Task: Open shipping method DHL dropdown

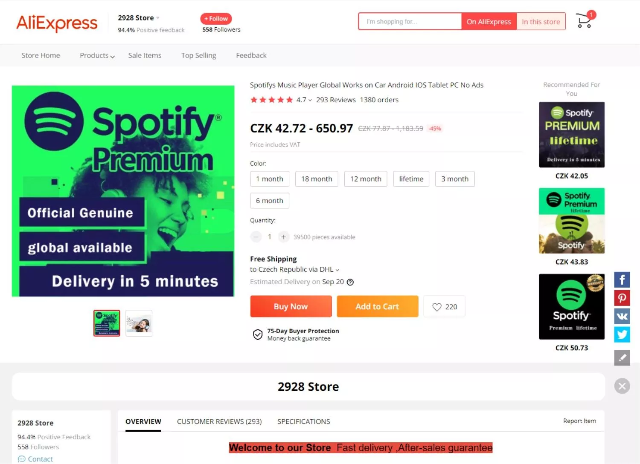Action: 294,269
